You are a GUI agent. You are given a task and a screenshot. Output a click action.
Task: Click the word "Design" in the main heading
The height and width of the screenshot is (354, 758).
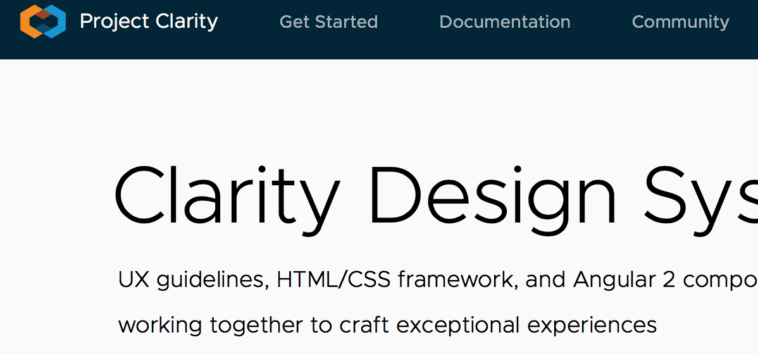click(494, 197)
